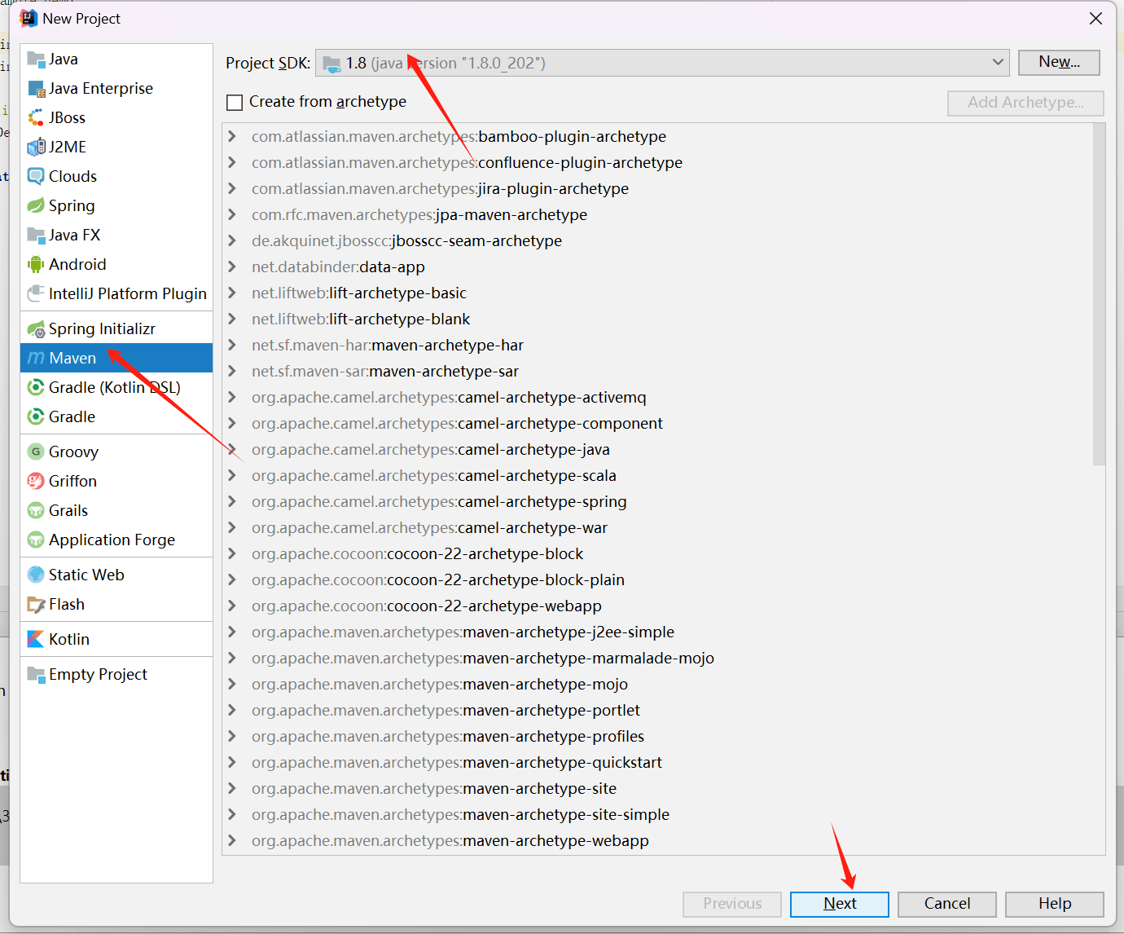
Task: Expand maven-archetype-profiles entry
Action: tap(232, 736)
